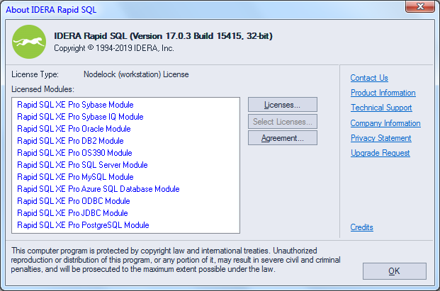Screen dimensions: 440x291
Task: Click the About IDERA Rapid SQL title
Action: pyautogui.click(x=51, y=10)
